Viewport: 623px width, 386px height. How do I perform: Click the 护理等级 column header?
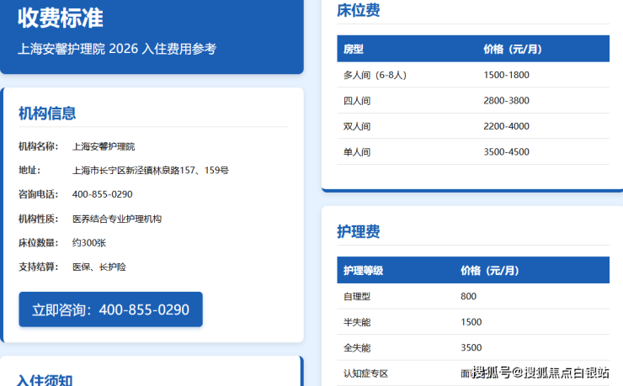363,271
